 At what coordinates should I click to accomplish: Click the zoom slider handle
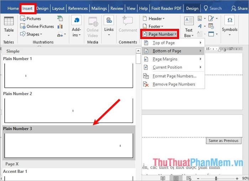tap(216, 179)
